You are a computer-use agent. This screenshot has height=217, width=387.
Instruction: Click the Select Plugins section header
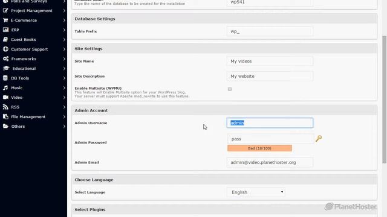click(224, 209)
